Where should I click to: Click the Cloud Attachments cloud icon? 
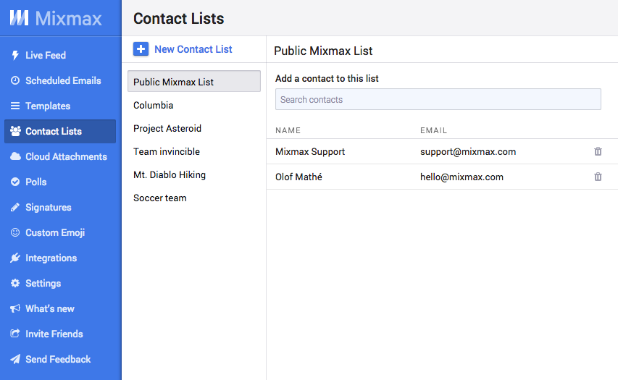click(x=15, y=156)
